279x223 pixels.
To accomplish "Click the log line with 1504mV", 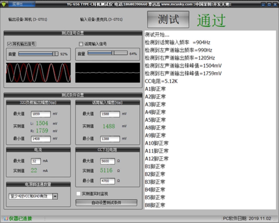I will tap(183, 66).
